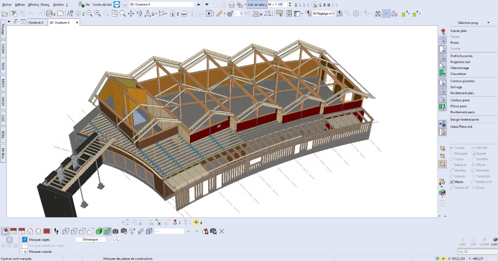
Task: Click the binoculars search icon
Action: point(377,14)
